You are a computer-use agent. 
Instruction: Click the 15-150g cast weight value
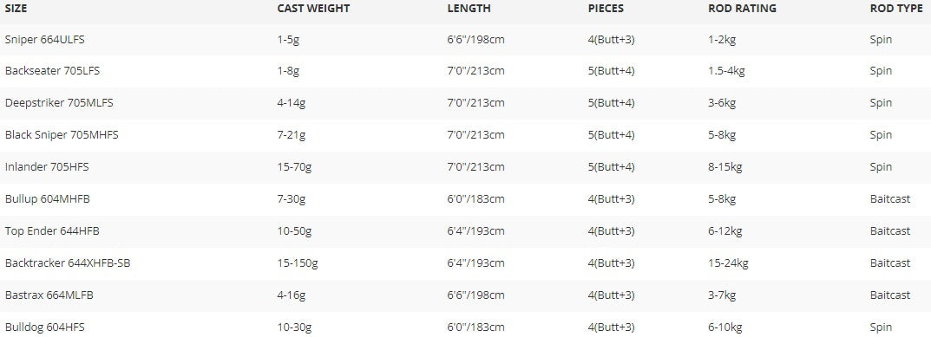pyautogui.click(x=298, y=263)
